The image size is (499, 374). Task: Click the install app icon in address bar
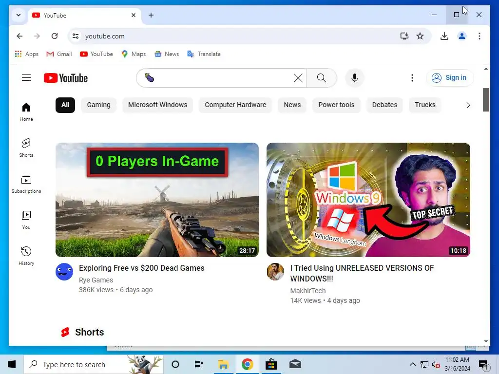tap(404, 36)
